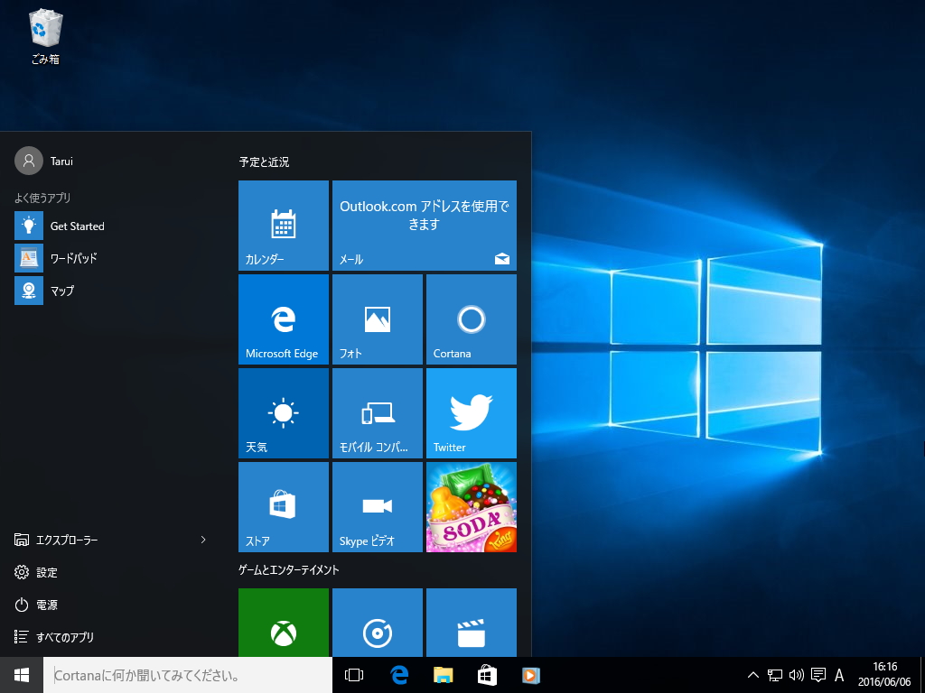Launch the 天気 (Weather) tile
This screenshot has height=693, width=925.
[283, 412]
